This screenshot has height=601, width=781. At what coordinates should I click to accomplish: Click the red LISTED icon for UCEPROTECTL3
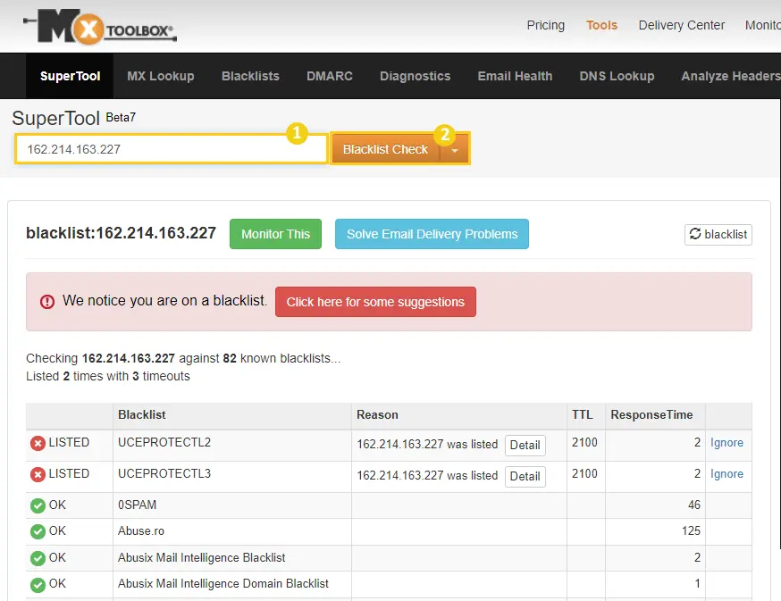38,475
